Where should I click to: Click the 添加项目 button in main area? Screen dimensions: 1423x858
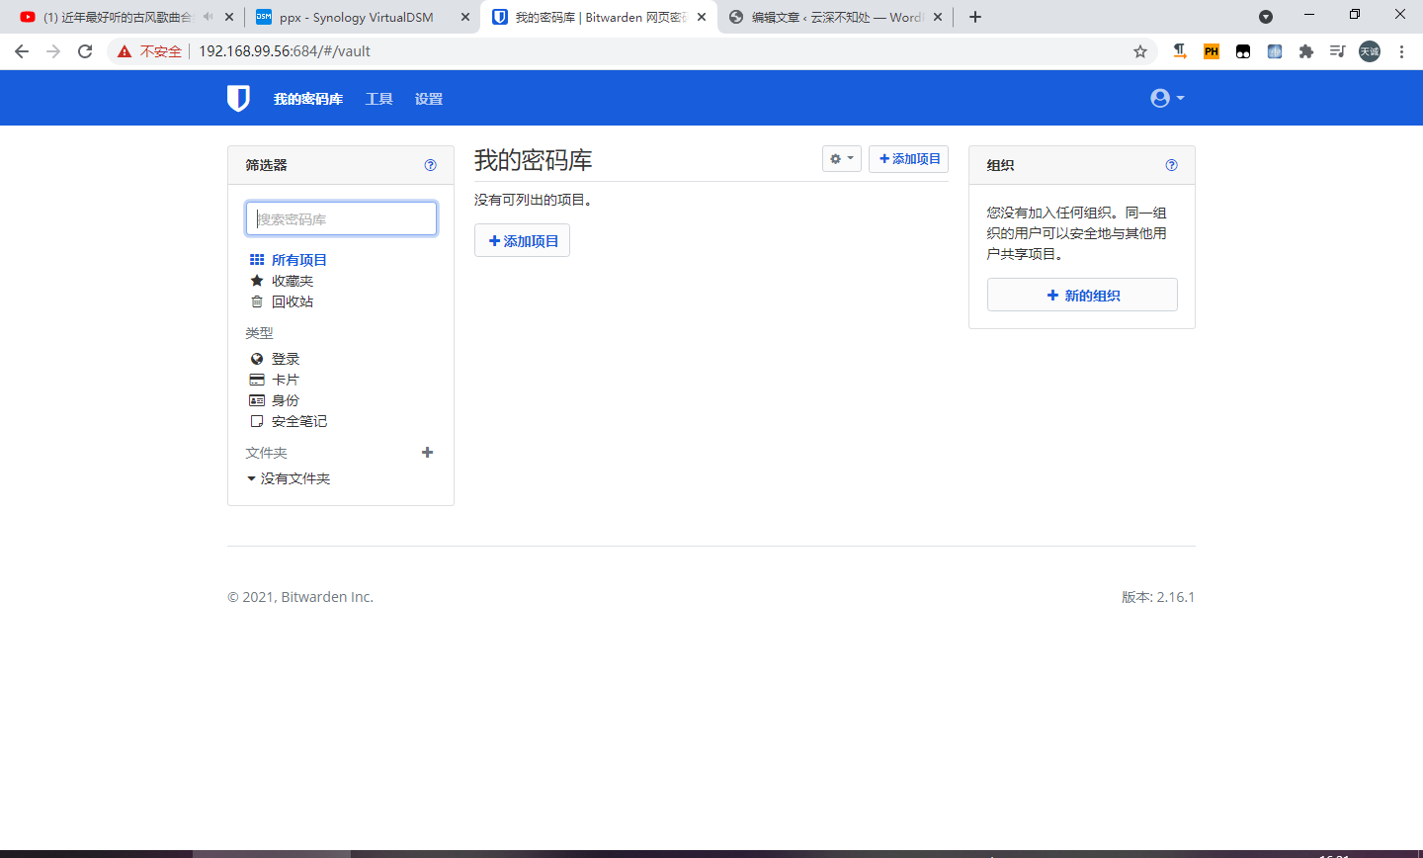522,240
